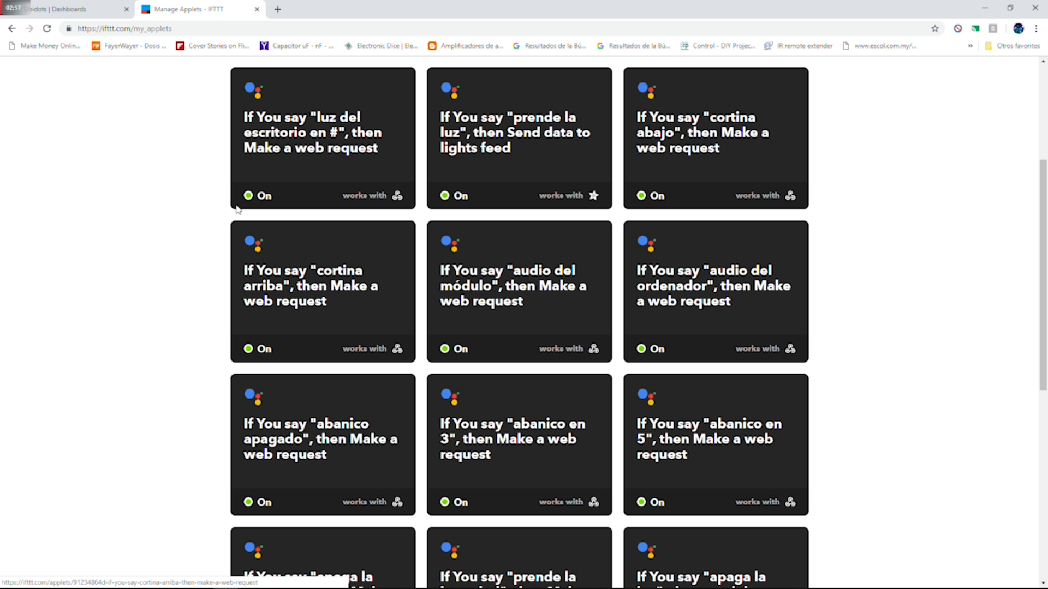1048x589 pixels.
Task: Go back to previous page
Action: (12, 28)
